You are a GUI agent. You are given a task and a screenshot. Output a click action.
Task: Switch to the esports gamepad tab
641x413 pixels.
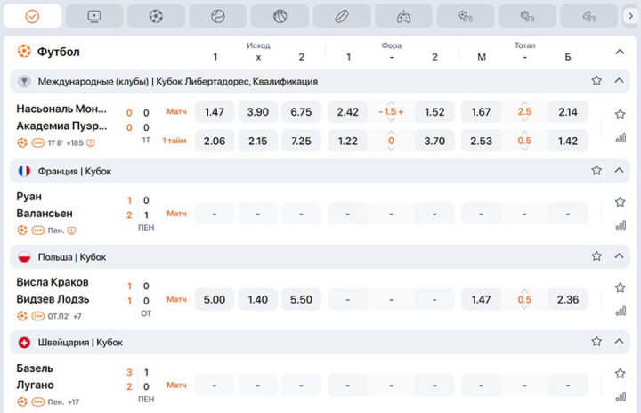click(x=403, y=16)
